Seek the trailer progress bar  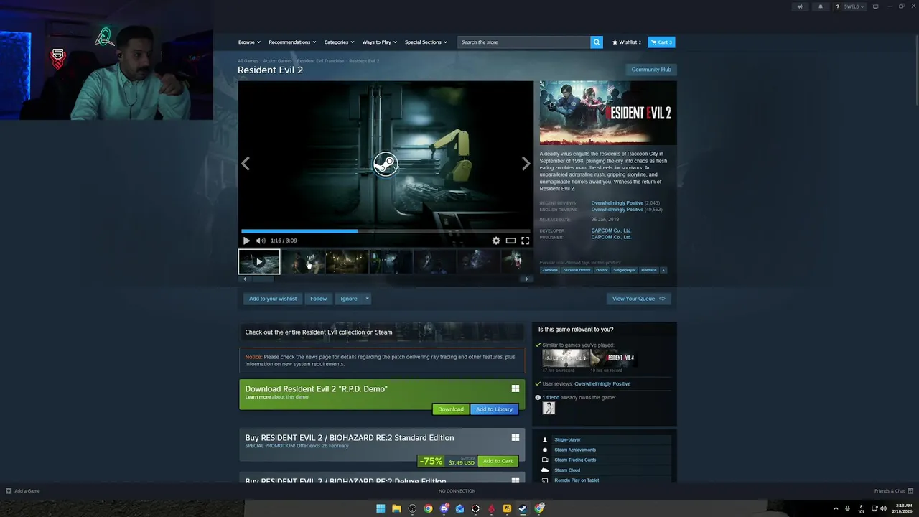386,231
